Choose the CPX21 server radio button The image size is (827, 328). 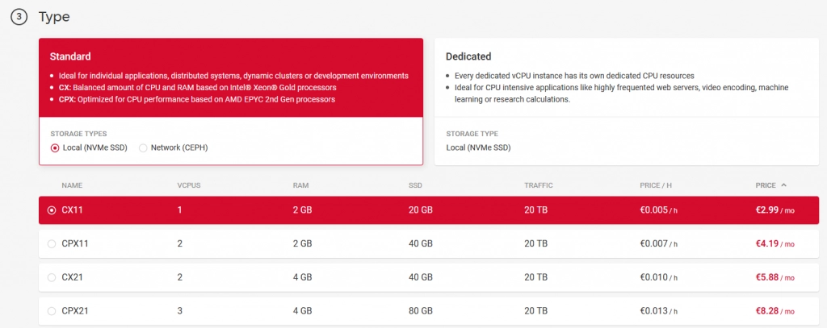click(x=52, y=311)
